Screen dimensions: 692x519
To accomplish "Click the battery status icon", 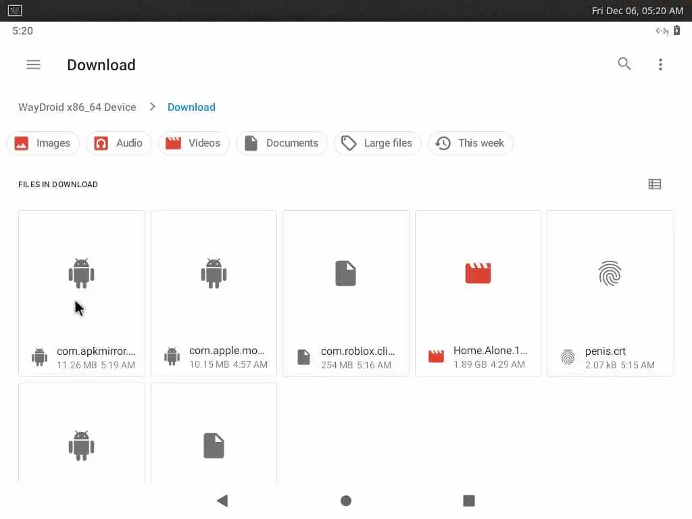I will [x=676, y=30].
